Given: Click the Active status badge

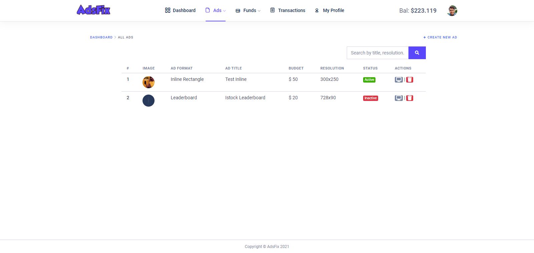Looking at the screenshot, I should (x=369, y=80).
